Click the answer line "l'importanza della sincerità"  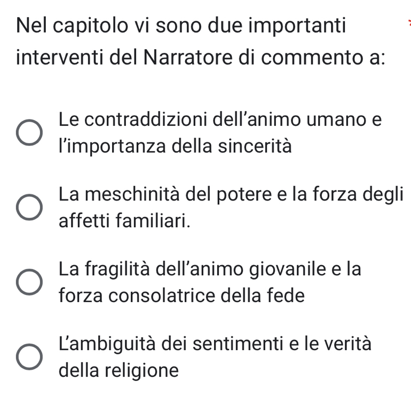tap(176, 146)
